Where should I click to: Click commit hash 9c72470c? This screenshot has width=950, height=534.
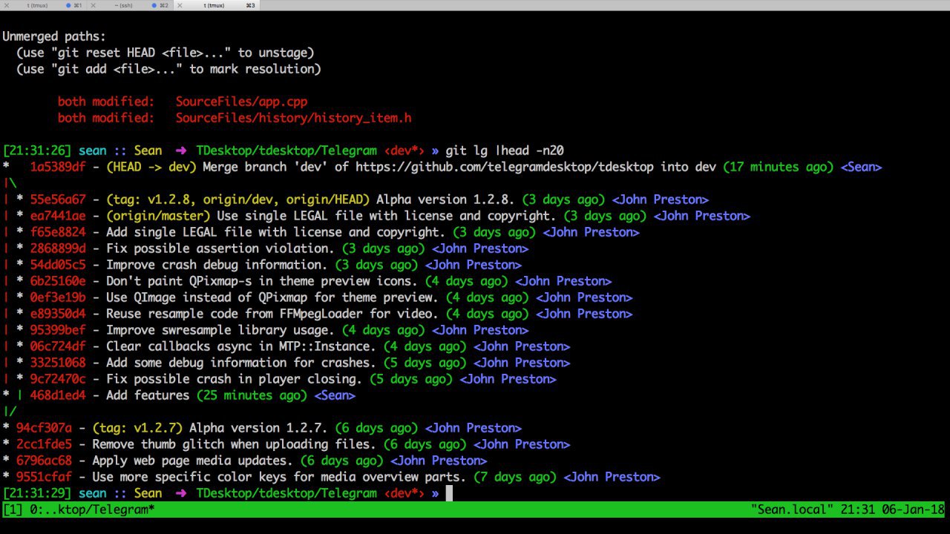[58, 379]
